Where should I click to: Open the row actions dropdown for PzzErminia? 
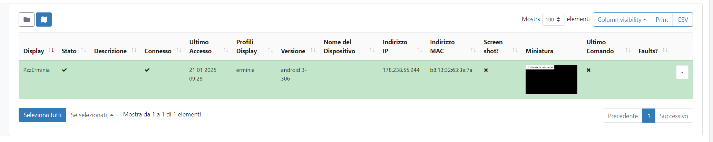682,72
